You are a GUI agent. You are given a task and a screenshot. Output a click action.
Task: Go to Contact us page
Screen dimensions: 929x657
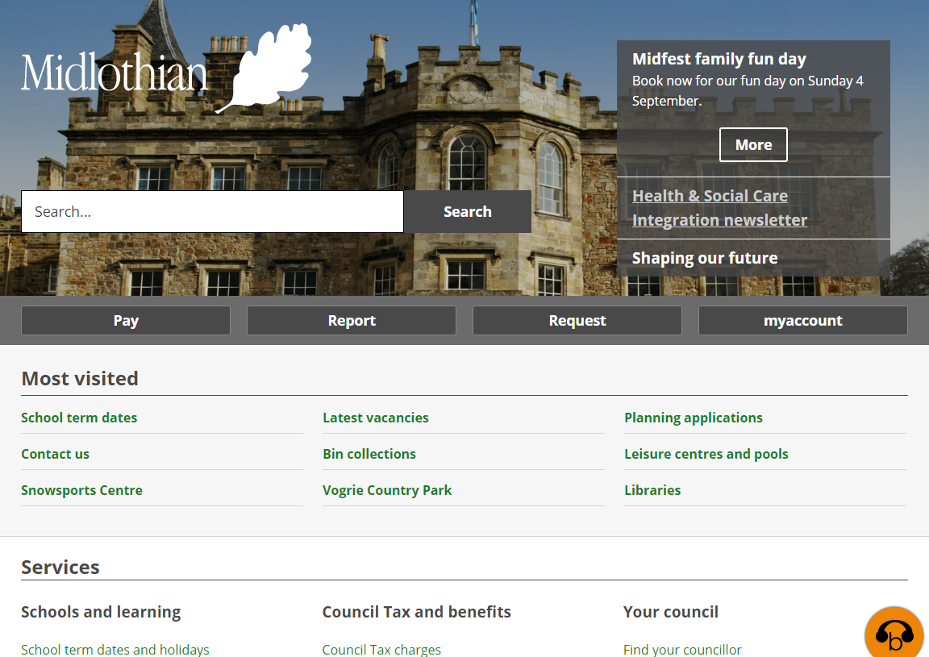[55, 454]
